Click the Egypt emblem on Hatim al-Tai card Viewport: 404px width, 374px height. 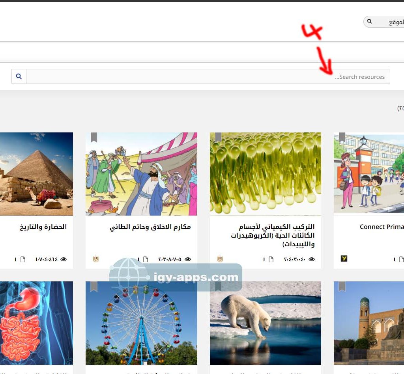click(95, 259)
